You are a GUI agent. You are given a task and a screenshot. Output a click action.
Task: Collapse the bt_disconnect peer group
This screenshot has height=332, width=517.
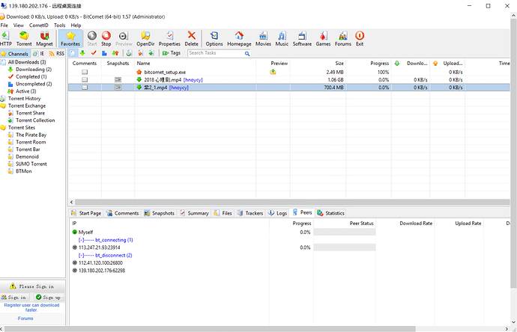tap(81, 255)
